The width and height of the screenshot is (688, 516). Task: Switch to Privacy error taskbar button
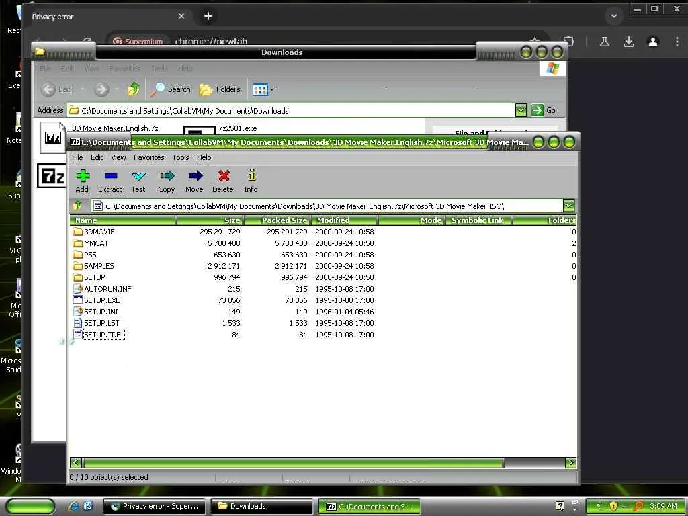[x=154, y=506]
